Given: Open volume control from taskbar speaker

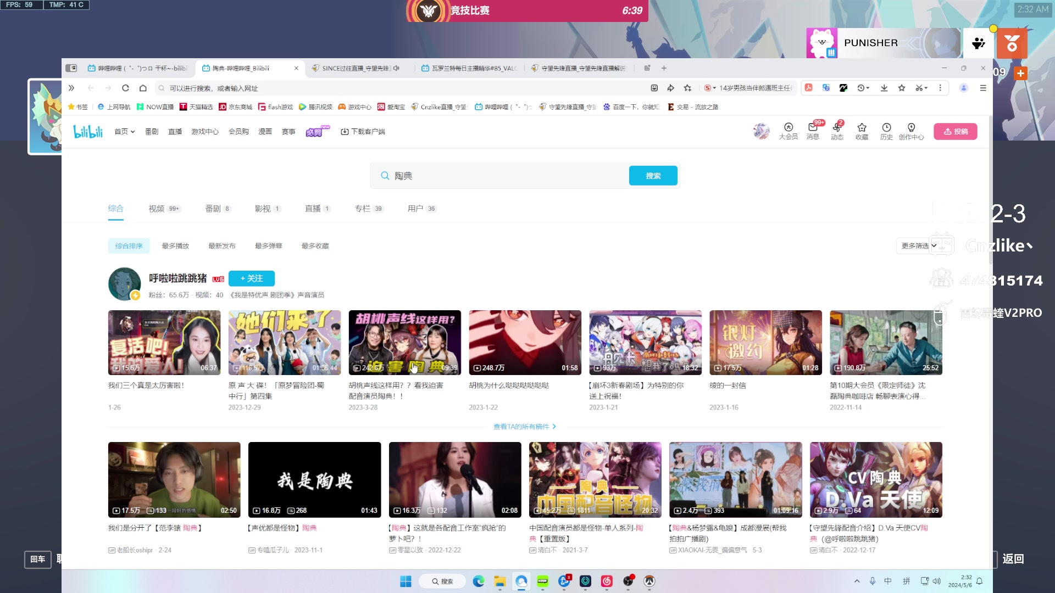Looking at the screenshot, I should pos(937,581).
